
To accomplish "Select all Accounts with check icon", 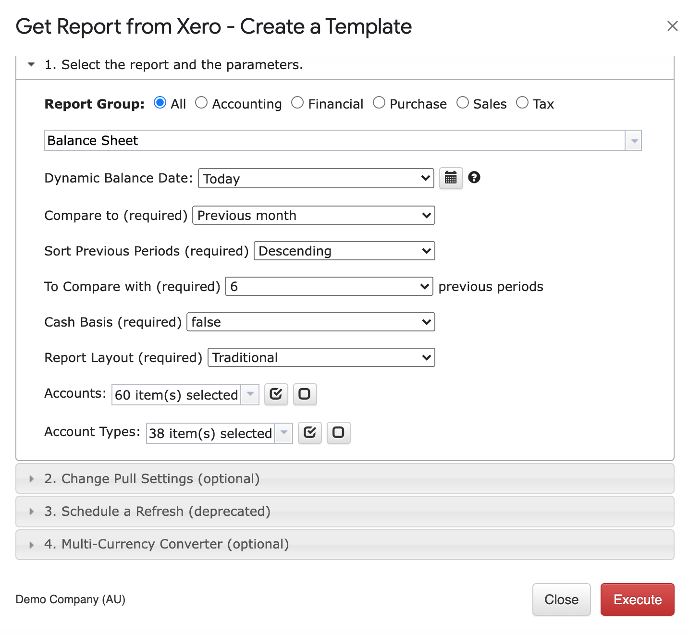I will pos(276,394).
